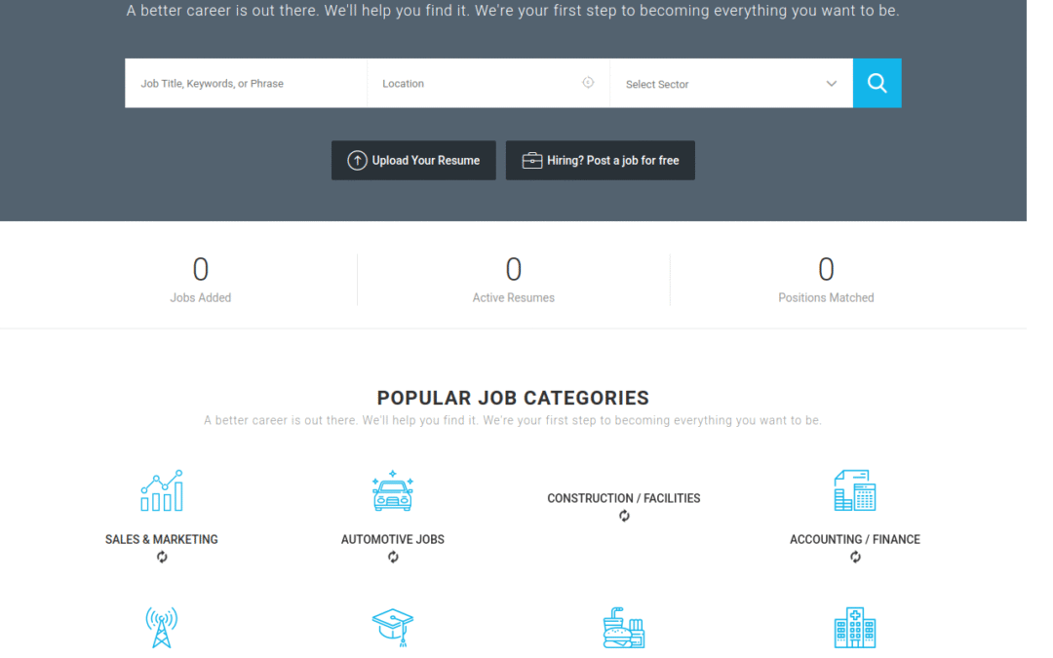The height and width of the screenshot is (658, 1053).
Task: Click into the Location input field
Action: pos(476,84)
